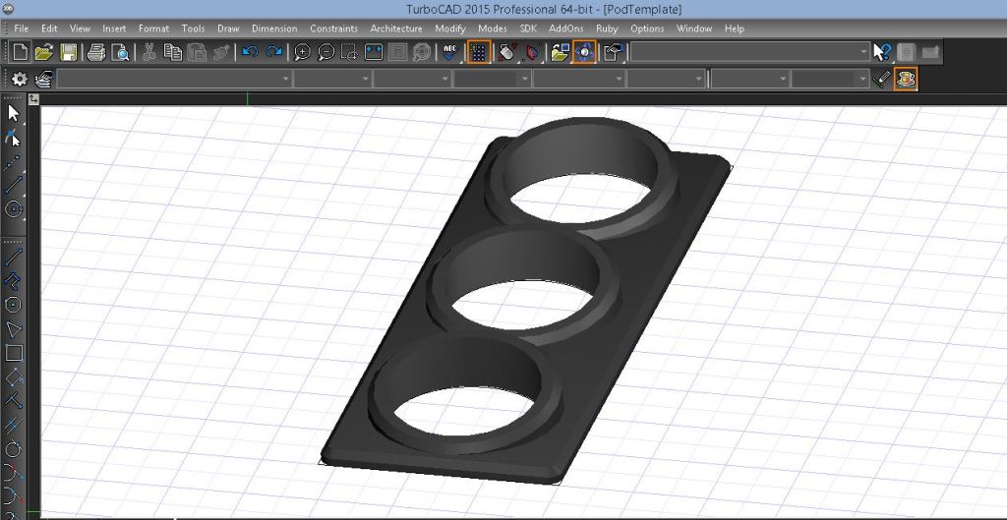Select the Polygon tool
Screen dimensions: 1007x520
coord(14,305)
